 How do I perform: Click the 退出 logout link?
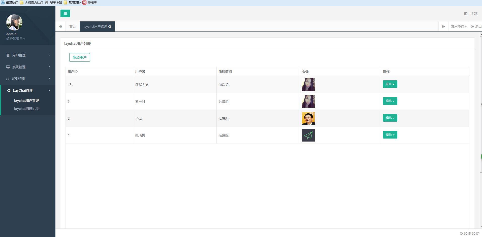click(476, 26)
